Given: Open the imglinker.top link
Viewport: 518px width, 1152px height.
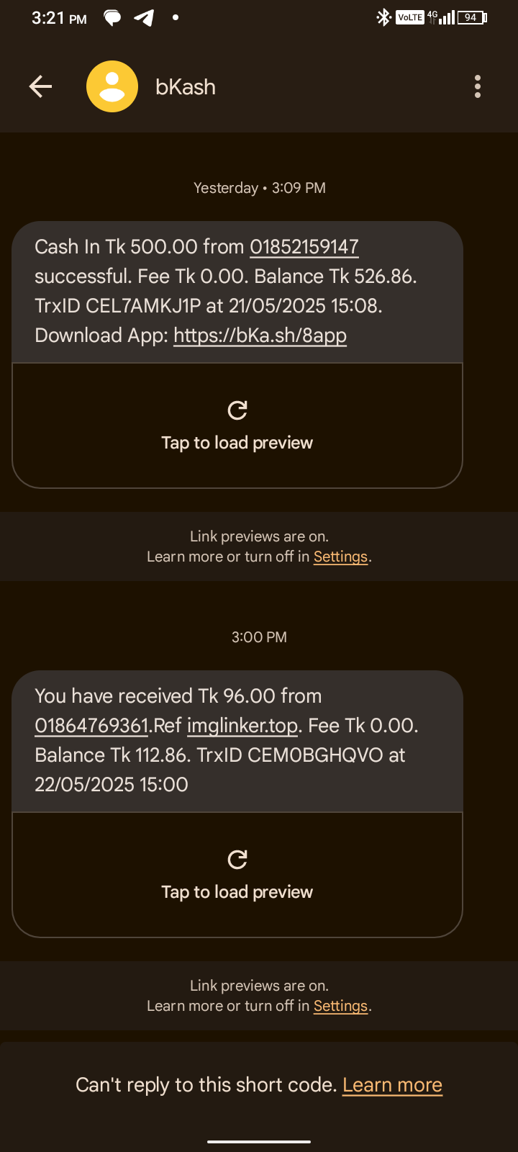Looking at the screenshot, I should pos(242,726).
